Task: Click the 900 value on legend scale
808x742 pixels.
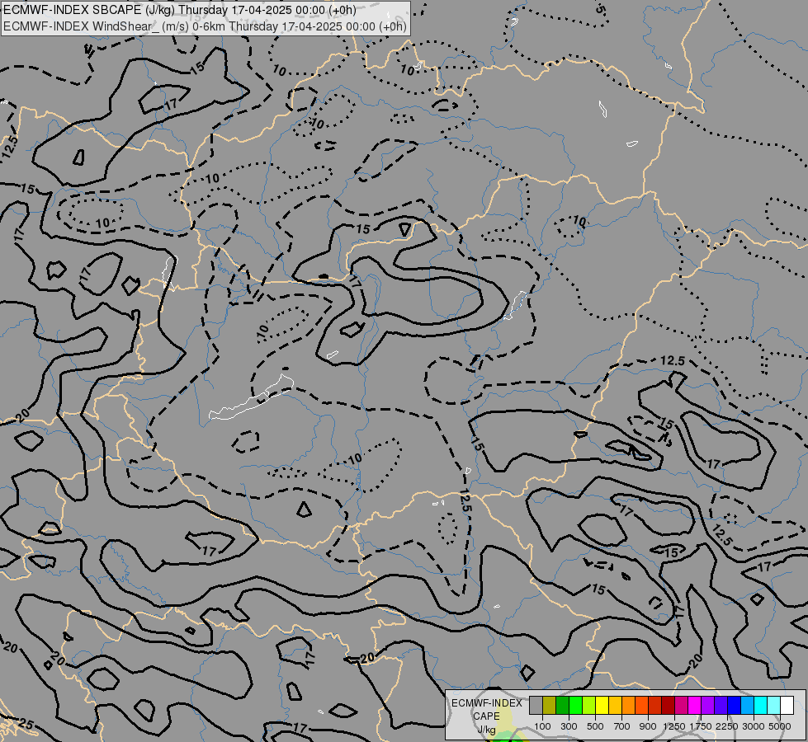Action: click(648, 726)
